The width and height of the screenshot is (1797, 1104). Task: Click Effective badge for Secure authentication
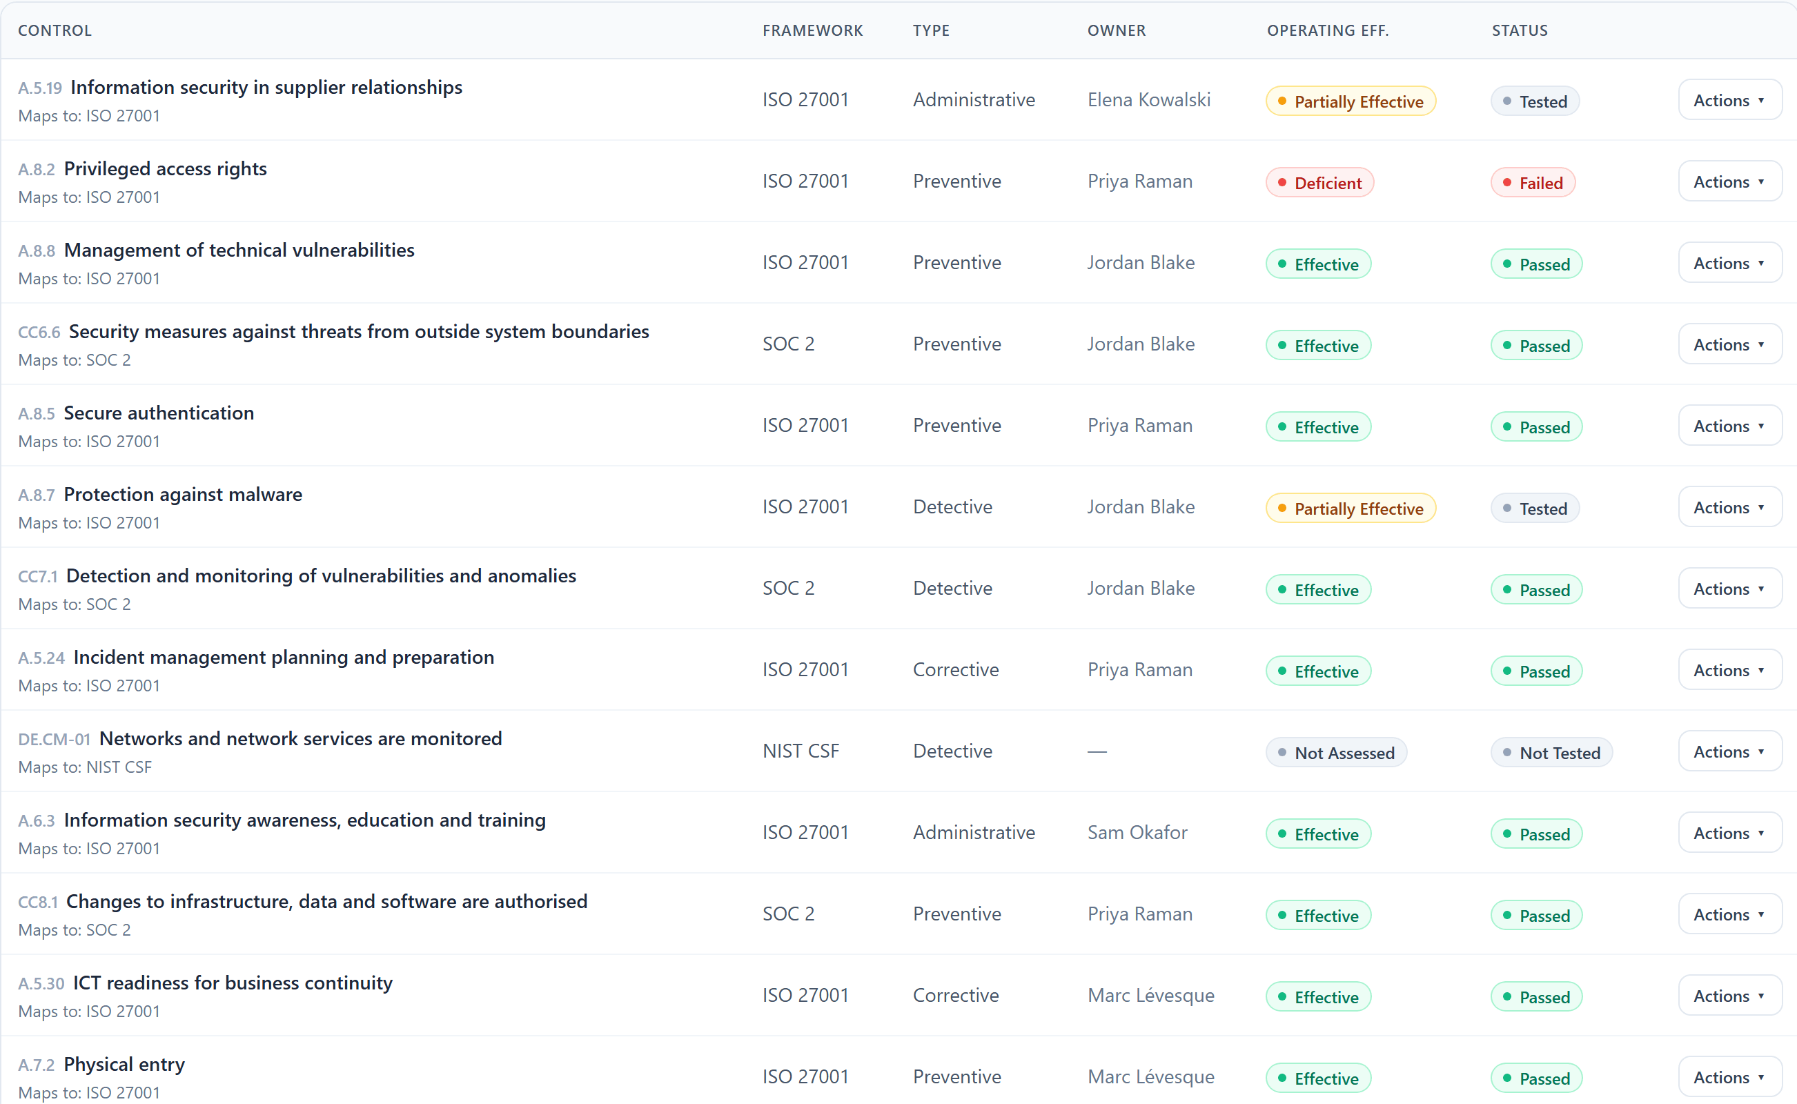(x=1319, y=427)
